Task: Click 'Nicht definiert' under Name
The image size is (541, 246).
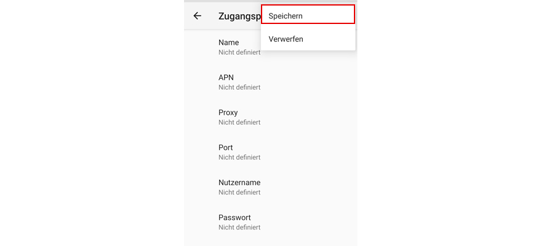Action: [239, 53]
